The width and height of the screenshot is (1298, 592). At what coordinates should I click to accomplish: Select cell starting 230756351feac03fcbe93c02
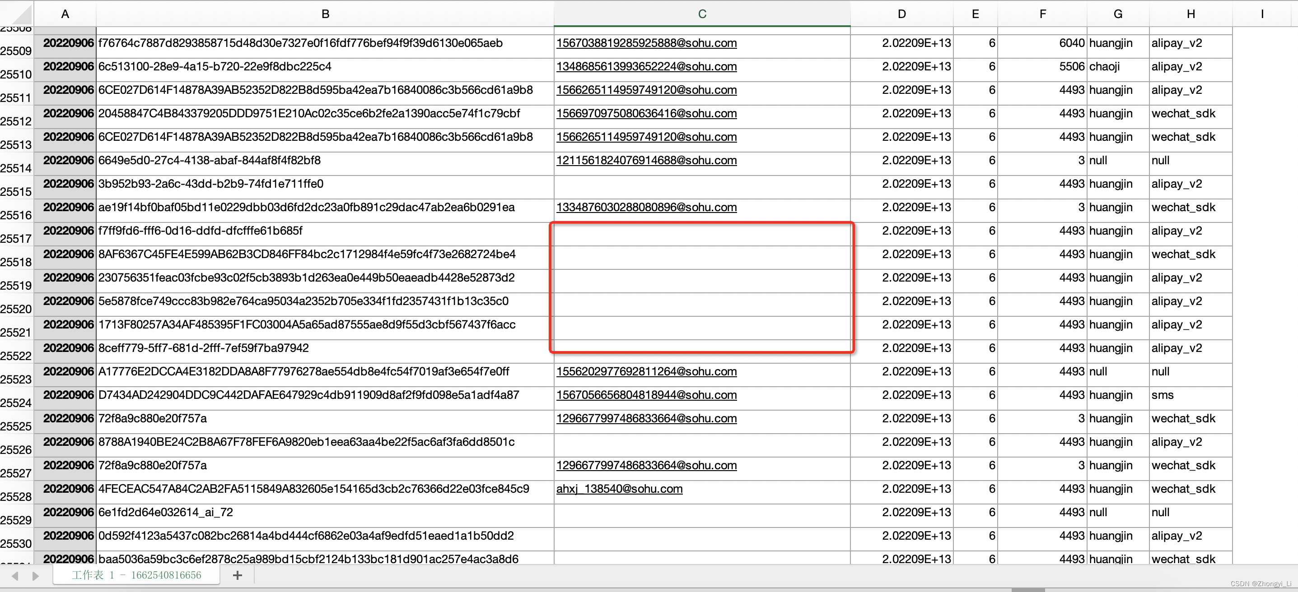tap(325, 281)
